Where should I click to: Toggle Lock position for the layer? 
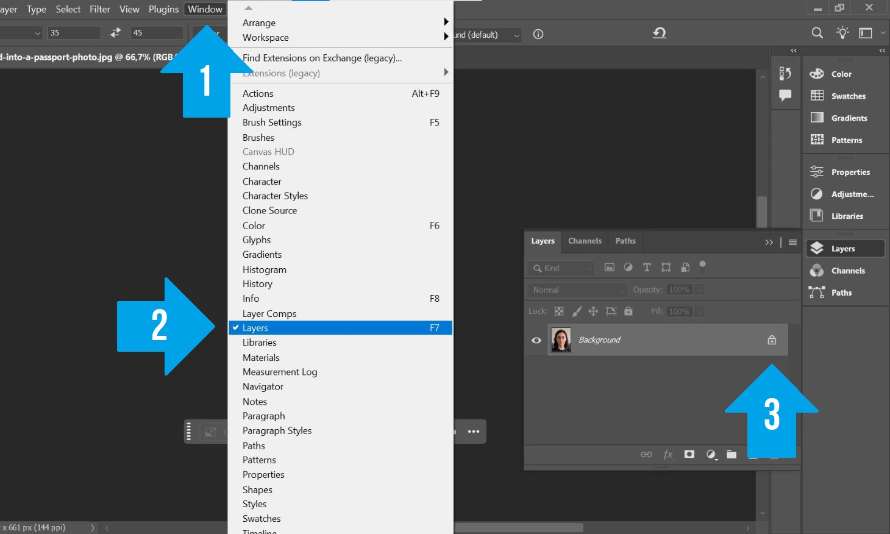click(593, 311)
